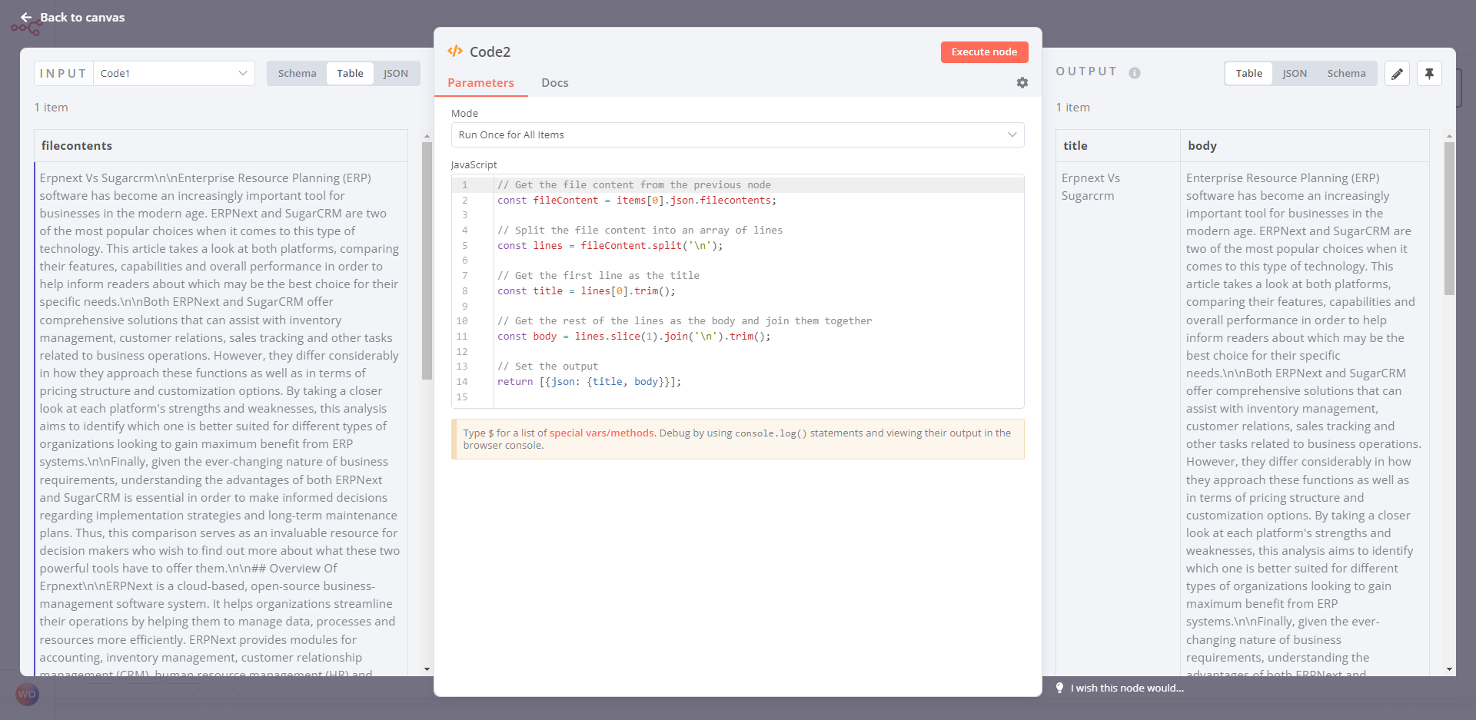Open the Docs tab
This screenshot has width=1476, height=720.
(x=554, y=83)
